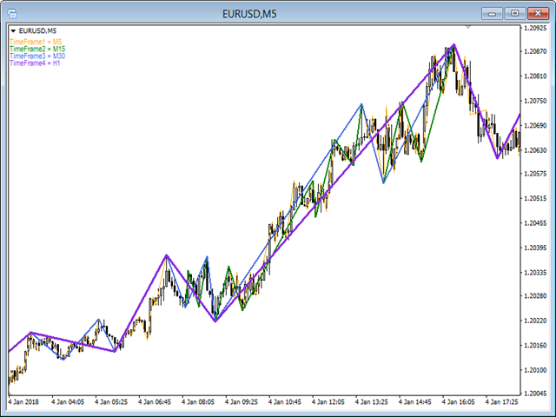Click the chart window icon in title bar
The width and height of the screenshot is (556, 417).
point(12,14)
